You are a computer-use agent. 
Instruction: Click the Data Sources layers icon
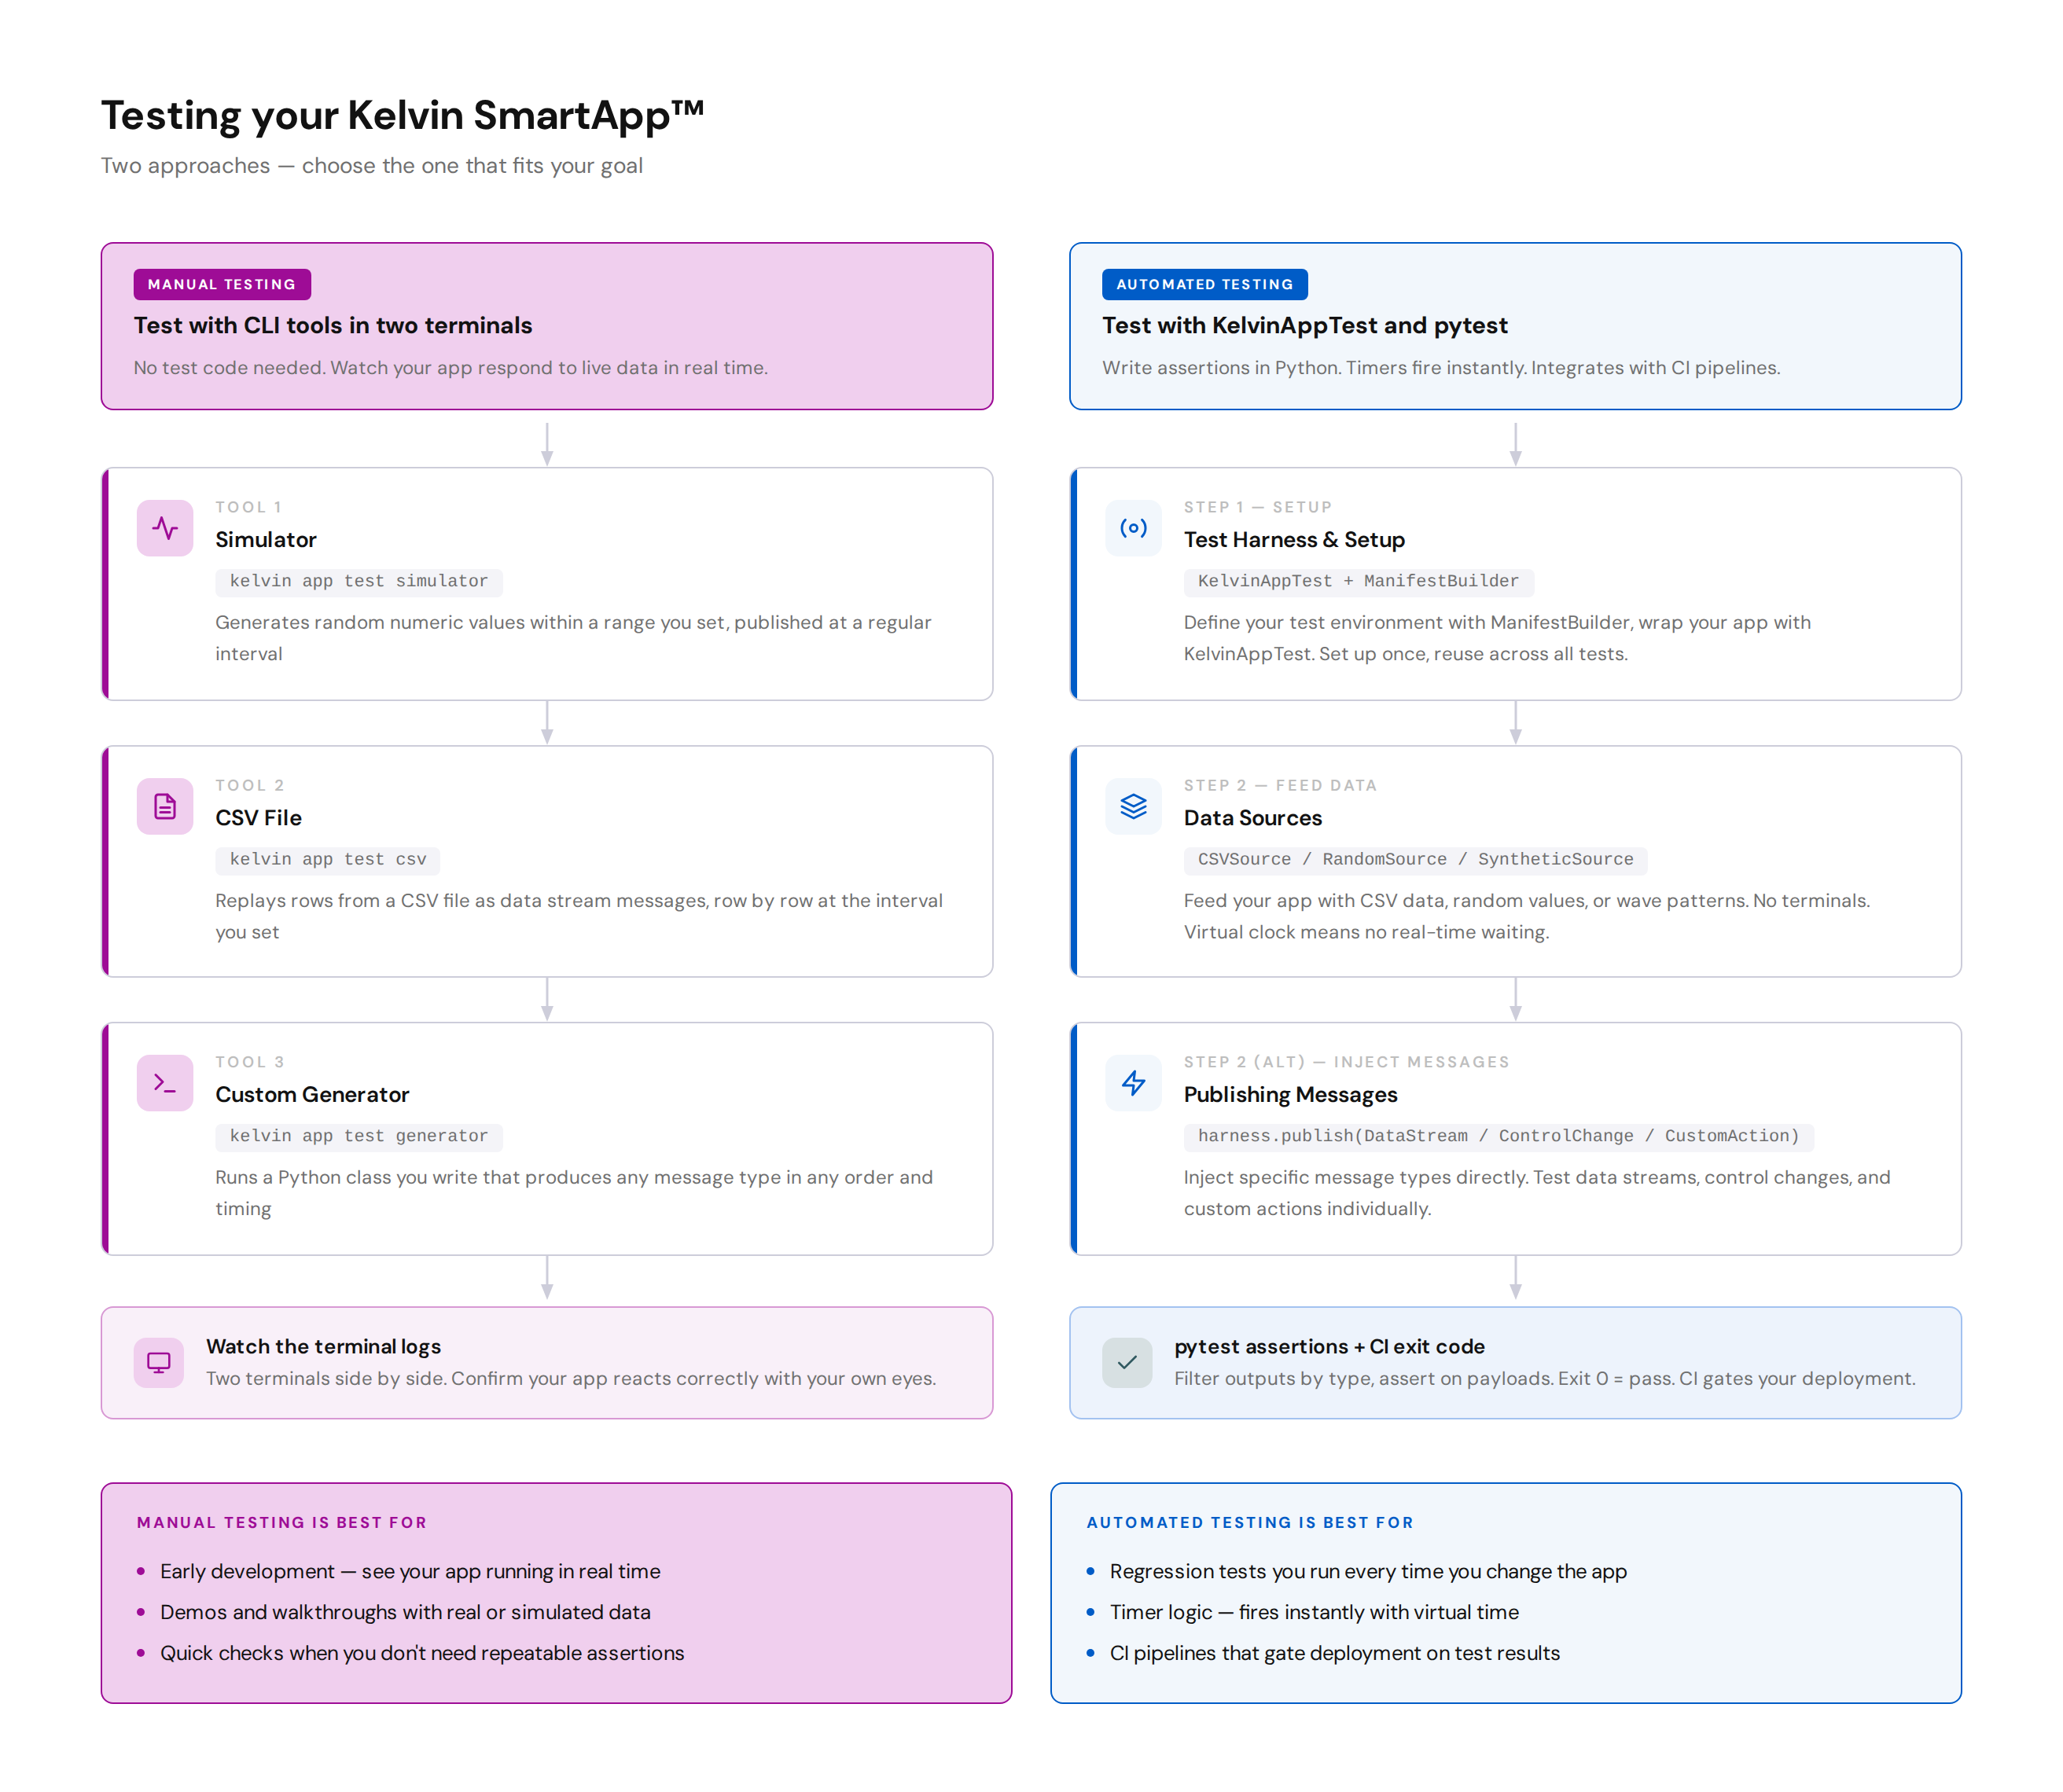click(1134, 806)
